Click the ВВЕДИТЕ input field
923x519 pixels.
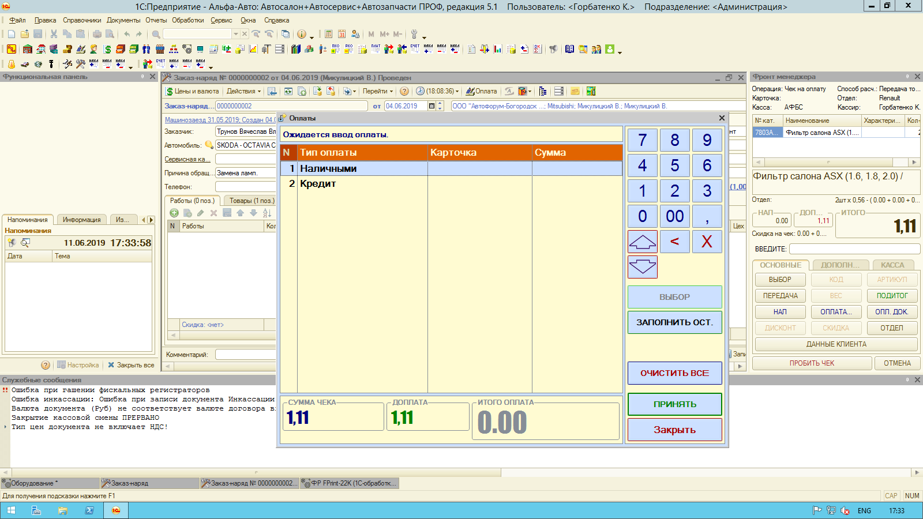tap(854, 249)
